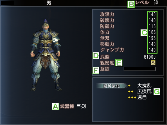The width and height of the screenshot is (167, 125).
Task: Click the 意欲 motivation gauge bar
Action: [140, 69]
